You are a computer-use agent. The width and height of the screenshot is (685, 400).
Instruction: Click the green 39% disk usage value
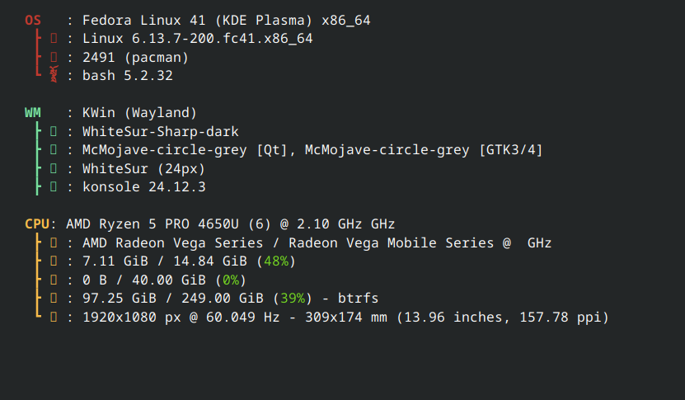coord(293,298)
